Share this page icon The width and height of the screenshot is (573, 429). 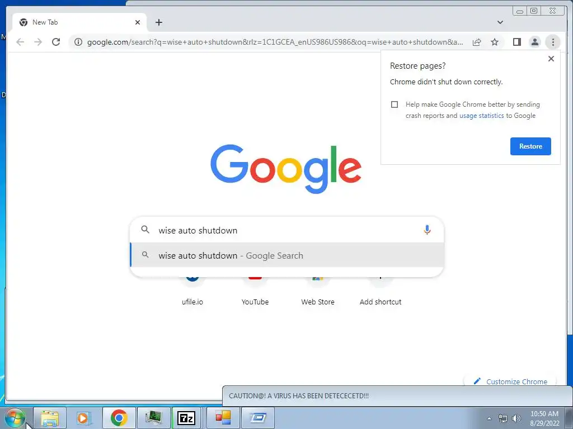click(x=477, y=42)
